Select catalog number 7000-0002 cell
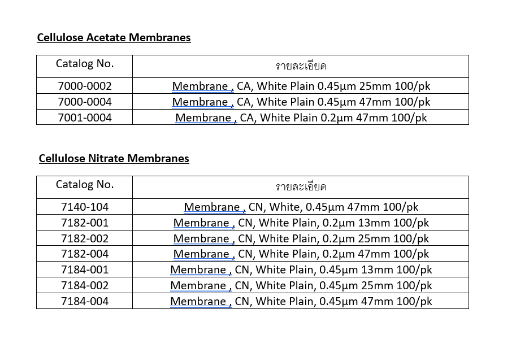 coord(85,86)
